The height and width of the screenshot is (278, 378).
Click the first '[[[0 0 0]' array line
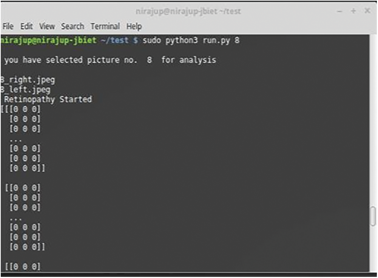tap(21, 110)
